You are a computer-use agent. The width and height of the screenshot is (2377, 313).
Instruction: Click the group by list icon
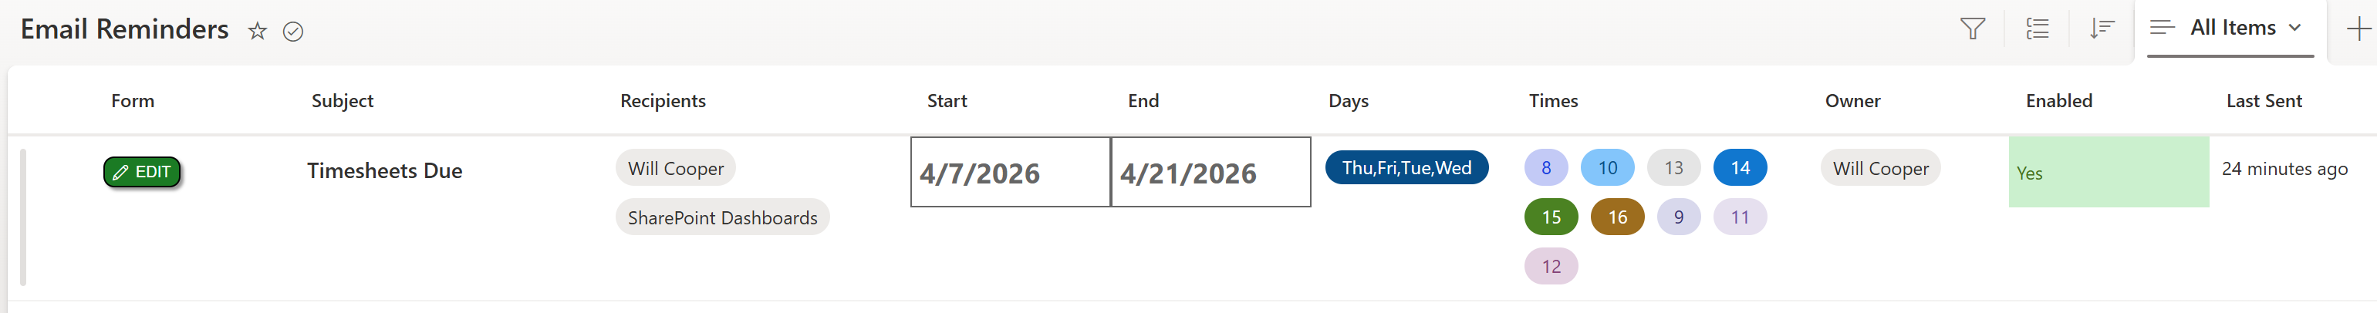pyautogui.click(x=2037, y=29)
